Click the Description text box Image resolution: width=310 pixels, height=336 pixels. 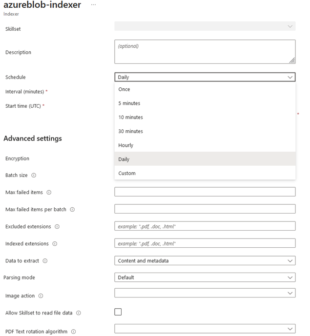pos(205,52)
